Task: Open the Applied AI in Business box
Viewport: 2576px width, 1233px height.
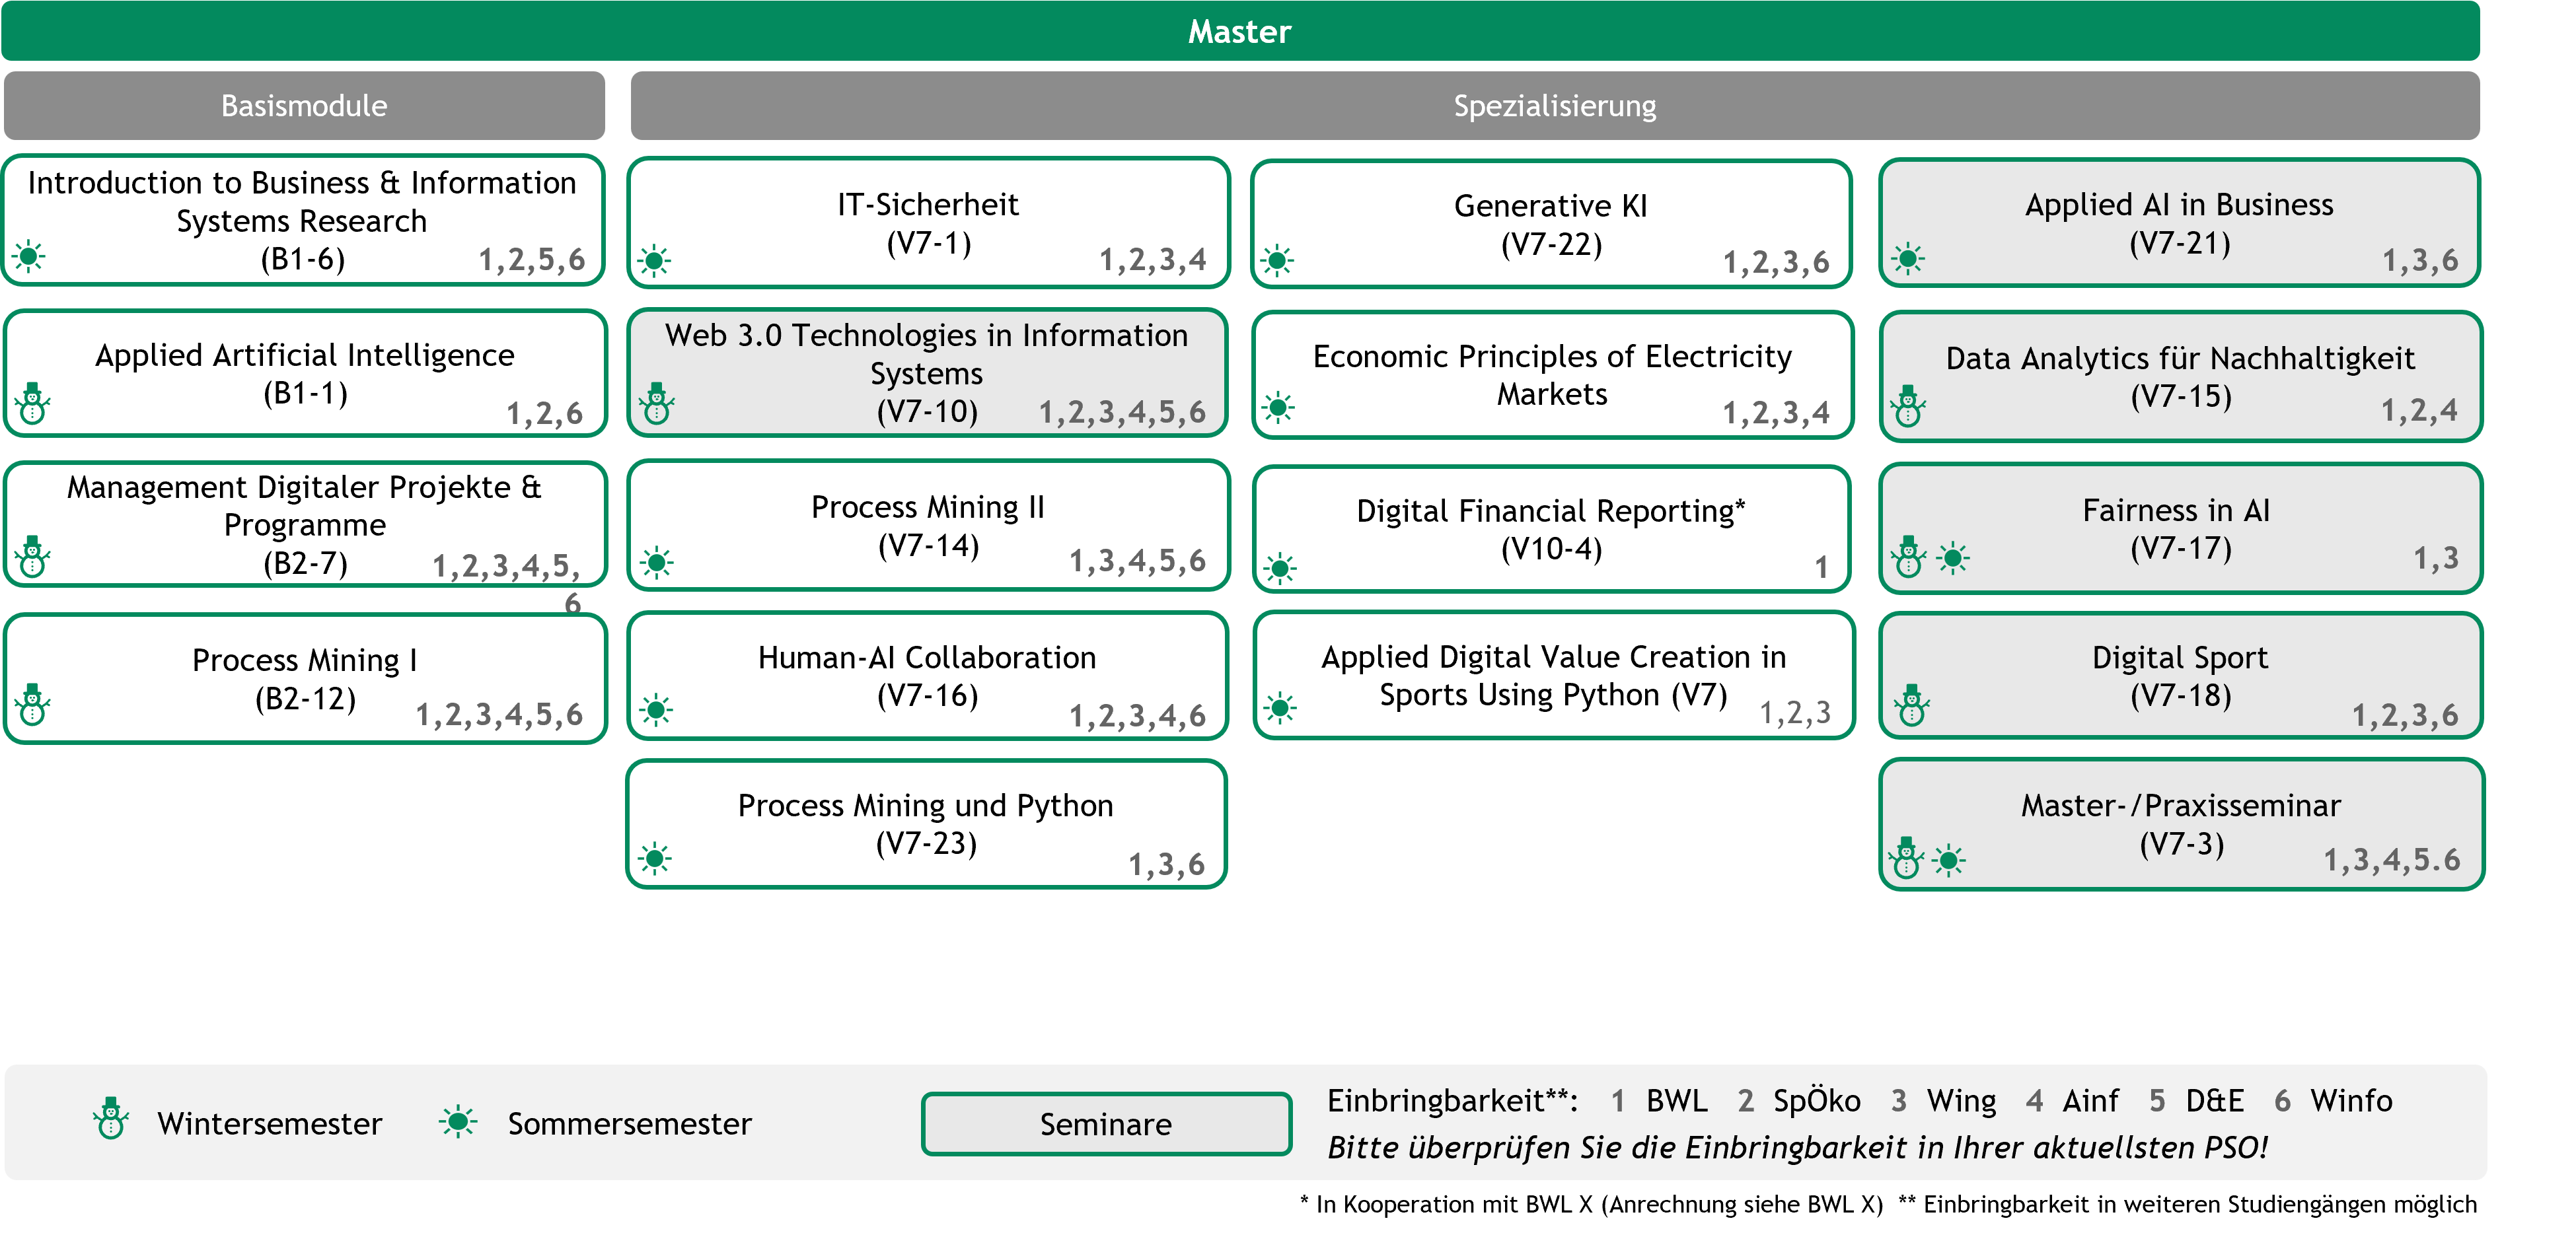Action: click(x=2179, y=223)
